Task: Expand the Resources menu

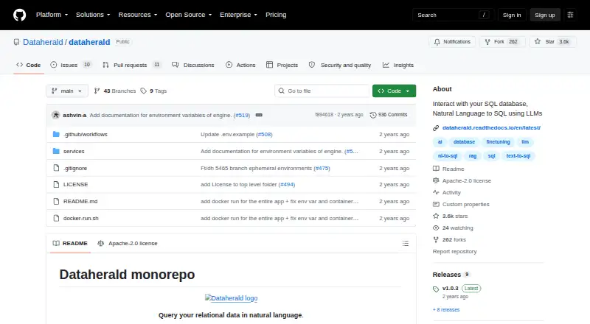Action: (x=138, y=15)
